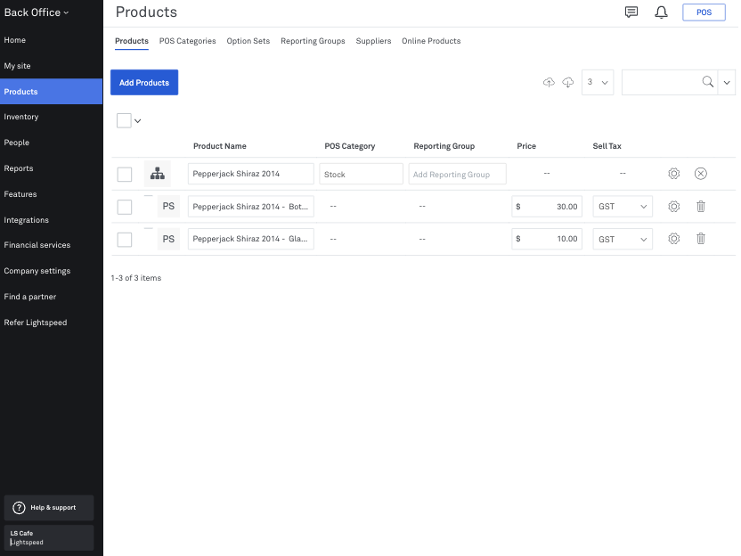Click the POS button

(704, 12)
